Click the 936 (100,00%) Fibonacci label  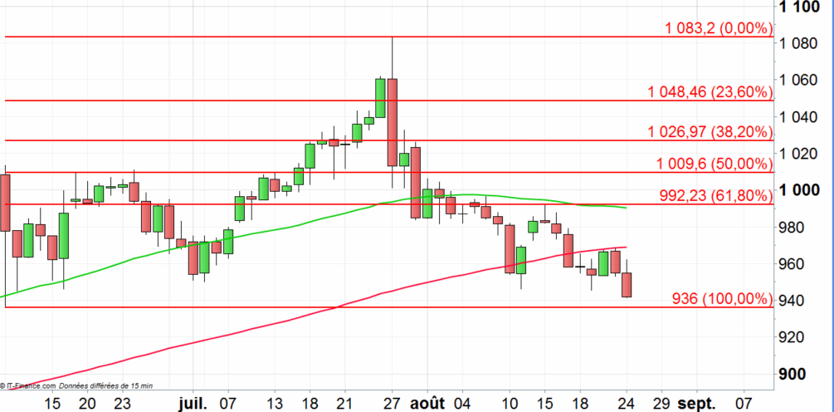pyautogui.click(x=722, y=299)
